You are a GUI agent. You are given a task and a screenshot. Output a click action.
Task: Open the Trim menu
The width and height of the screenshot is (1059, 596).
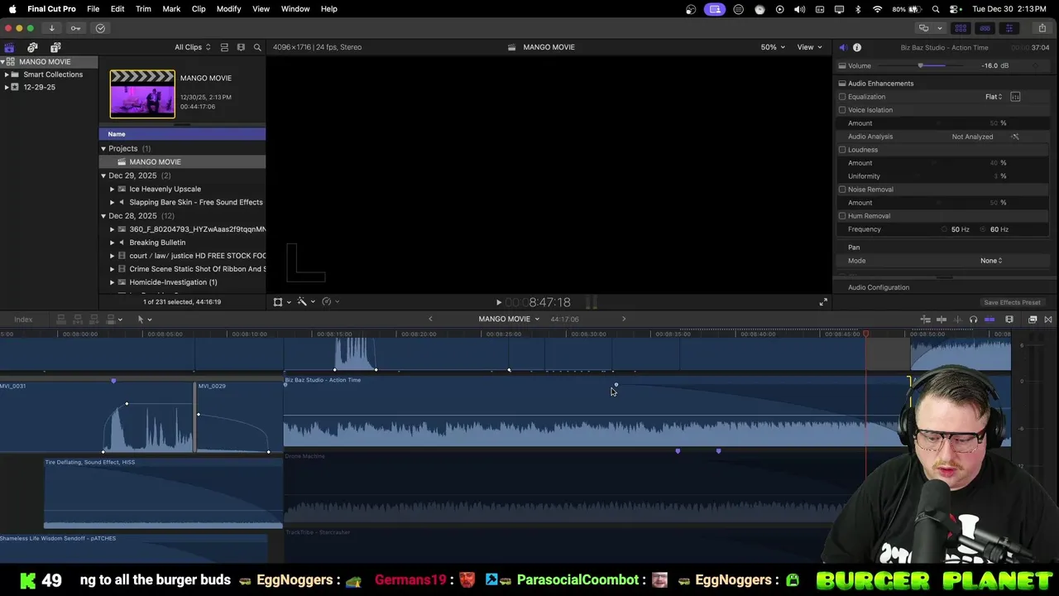tap(143, 9)
